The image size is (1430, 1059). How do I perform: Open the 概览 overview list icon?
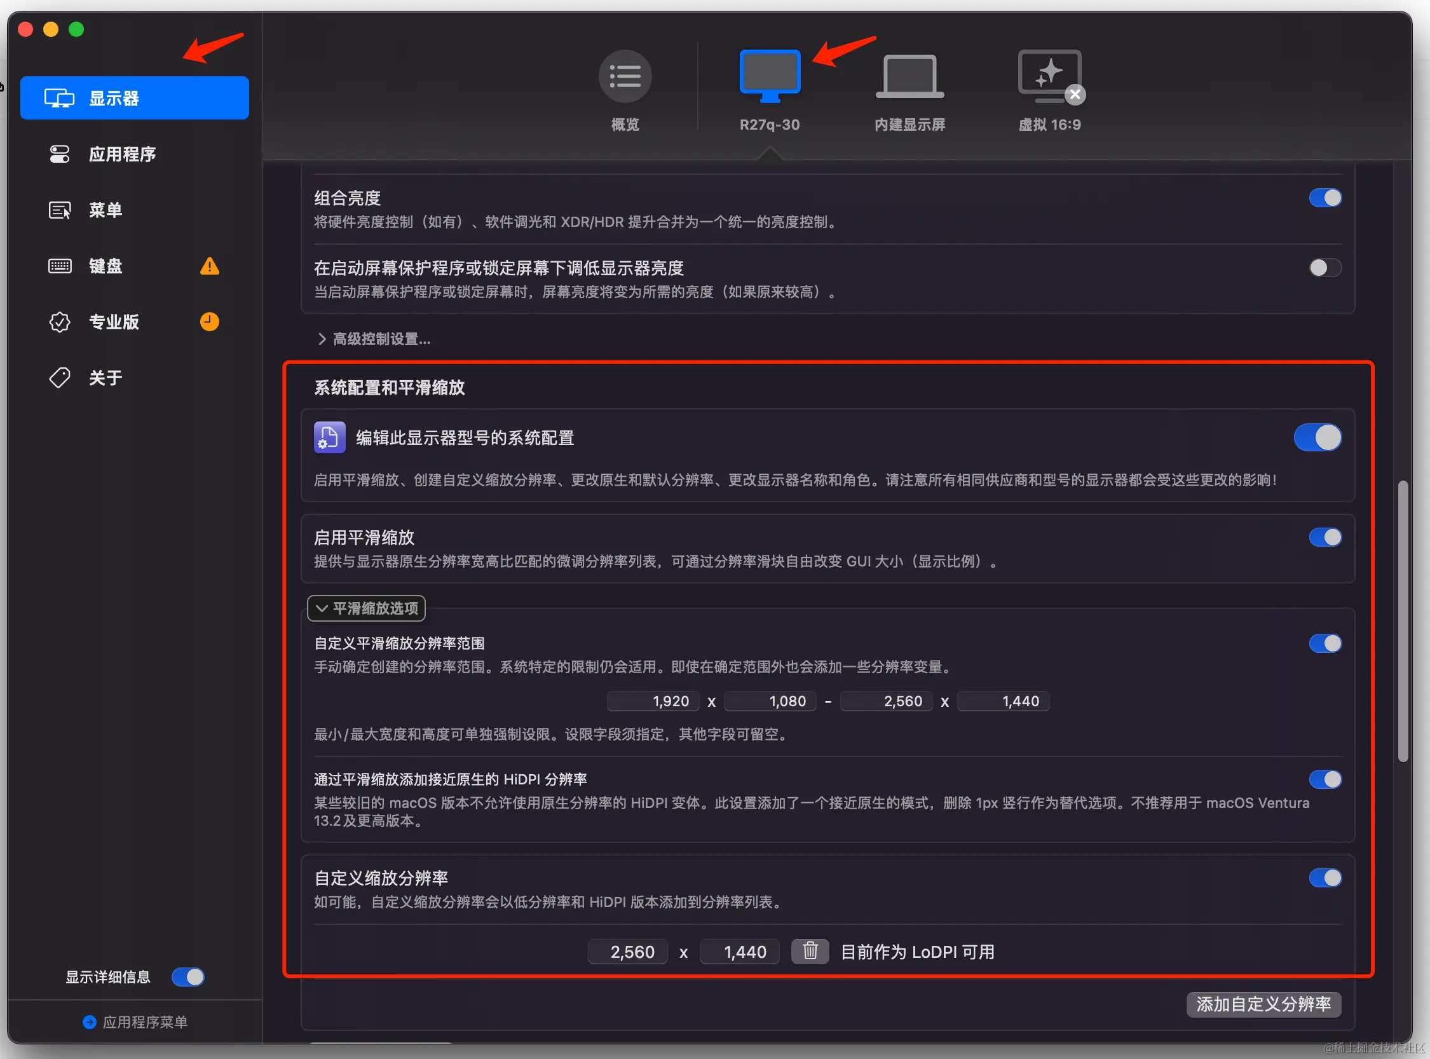pyautogui.click(x=624, y=77)
